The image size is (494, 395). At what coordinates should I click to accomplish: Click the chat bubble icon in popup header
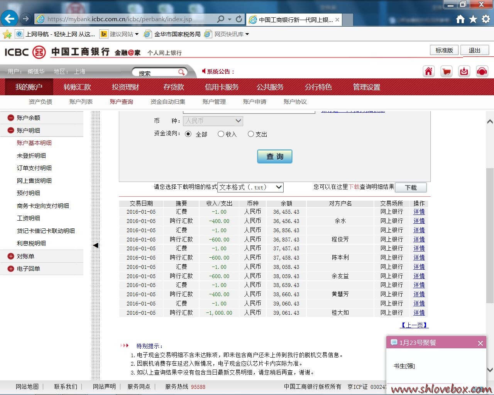[394, 343]
